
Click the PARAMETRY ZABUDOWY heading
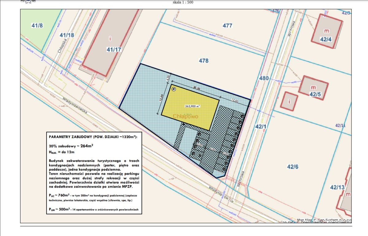point(93,137)
